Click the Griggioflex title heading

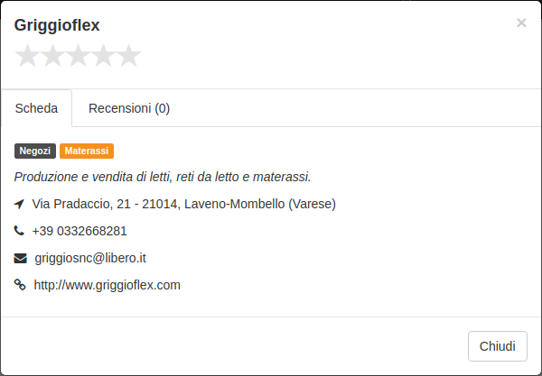coord(57,25)
